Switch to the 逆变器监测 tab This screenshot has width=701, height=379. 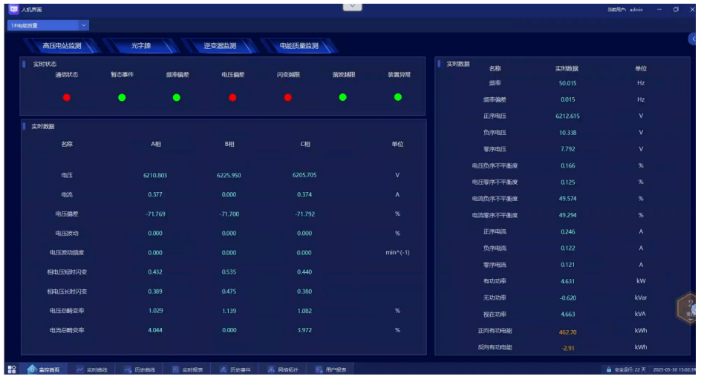220,46
